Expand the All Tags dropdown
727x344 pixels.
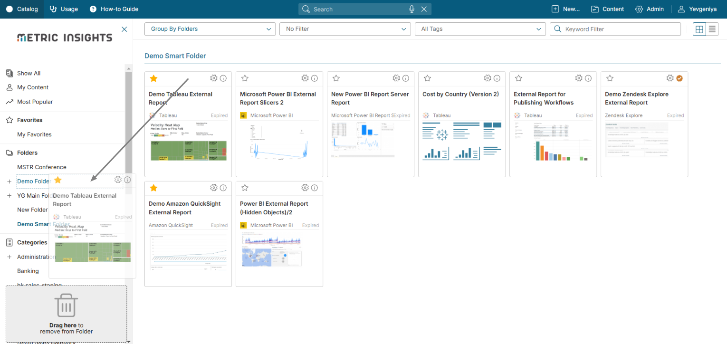(480, 29)
